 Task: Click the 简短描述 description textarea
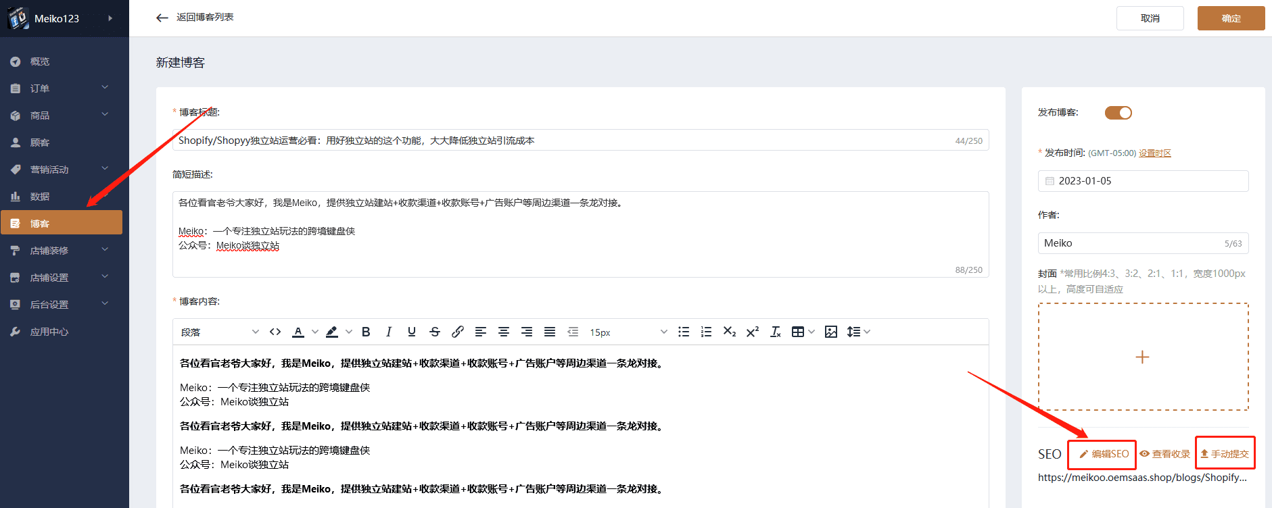pos(581,234)
